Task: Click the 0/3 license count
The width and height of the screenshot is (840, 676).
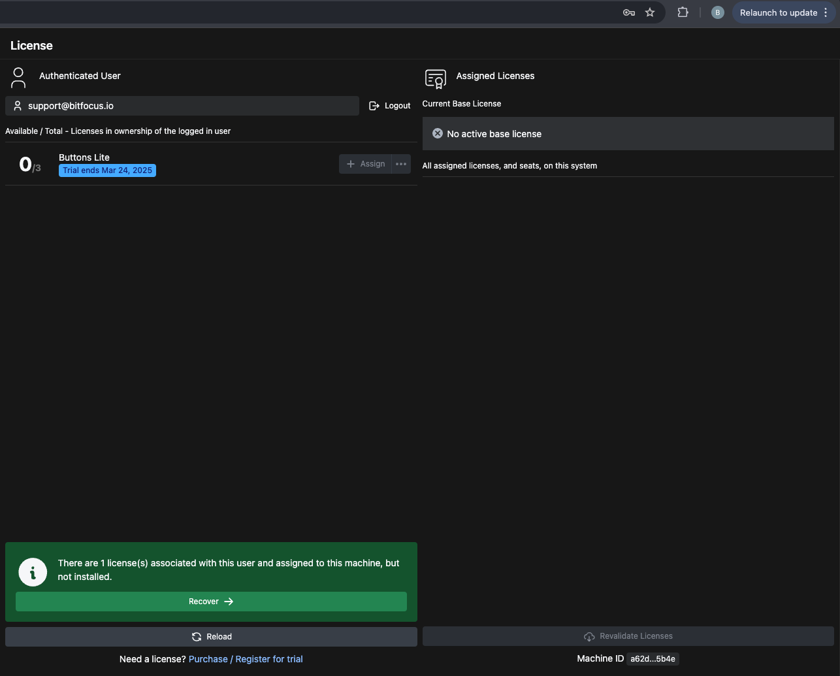Action: pyautogui.click(x=30, y=165)
